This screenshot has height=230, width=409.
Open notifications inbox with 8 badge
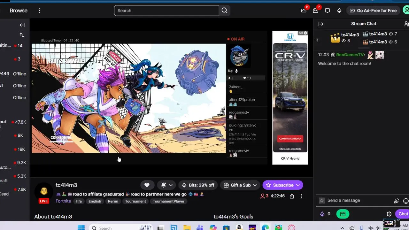point(304,11)
